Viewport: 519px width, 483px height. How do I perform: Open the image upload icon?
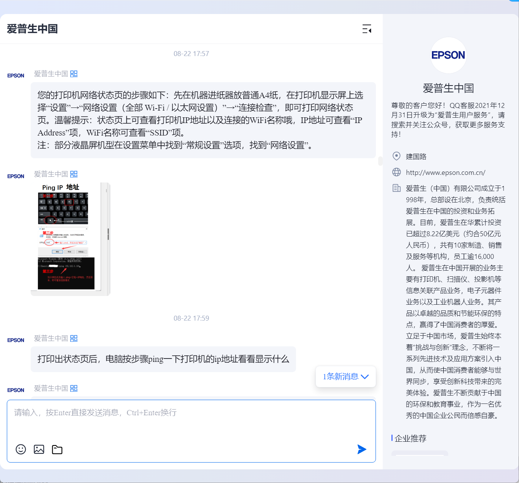point(39,449)
